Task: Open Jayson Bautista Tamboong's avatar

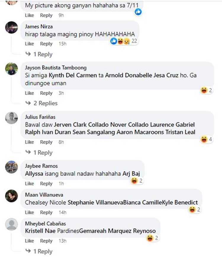Action: coord(12,69)
